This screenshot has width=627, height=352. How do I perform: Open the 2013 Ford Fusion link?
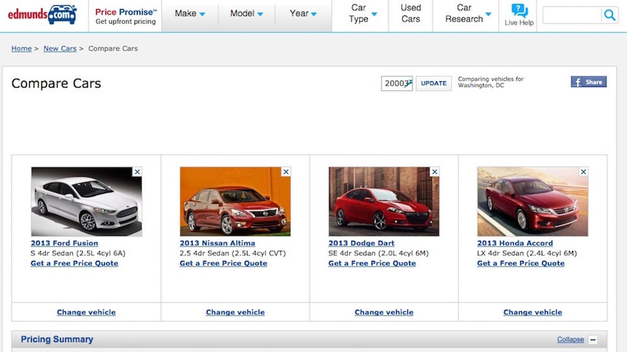pos(64,243)
